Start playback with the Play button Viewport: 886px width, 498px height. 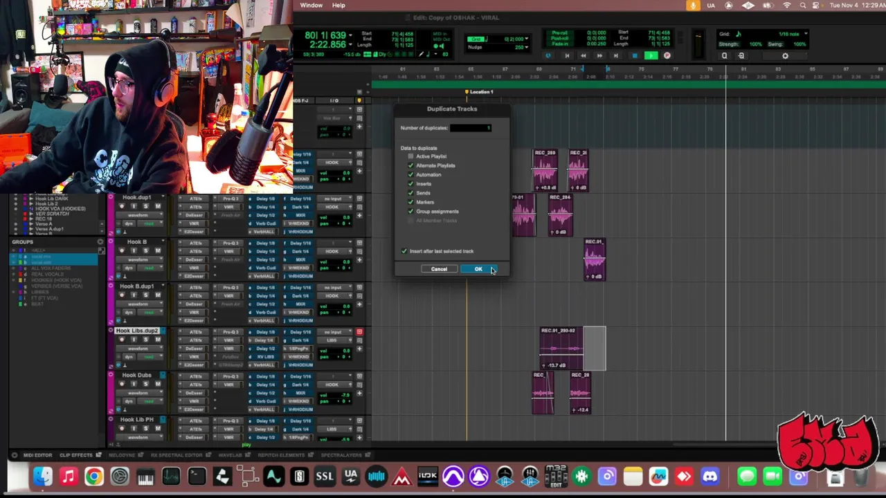pyautogui.click(x=651, y=55)
